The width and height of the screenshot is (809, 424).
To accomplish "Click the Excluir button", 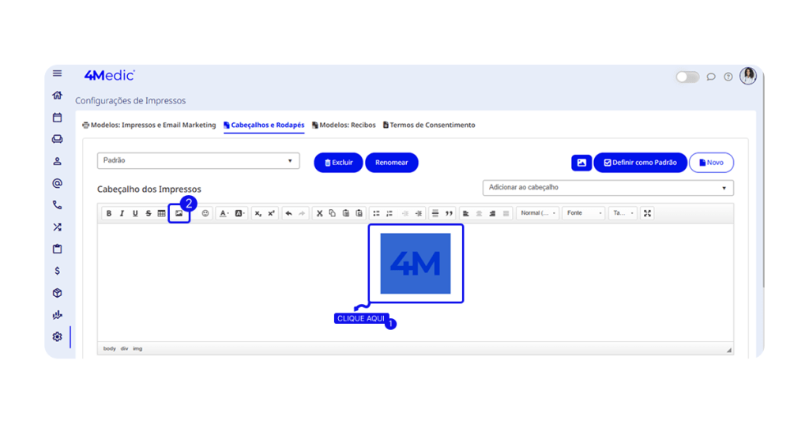I will (x=338, y=163).
